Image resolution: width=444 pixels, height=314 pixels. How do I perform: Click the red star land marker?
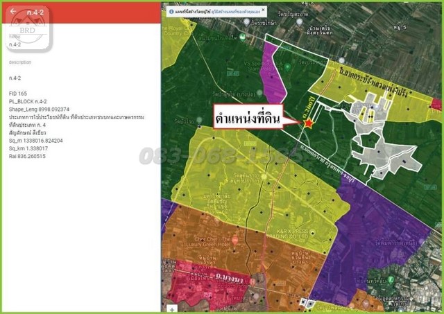click(309, 123)
